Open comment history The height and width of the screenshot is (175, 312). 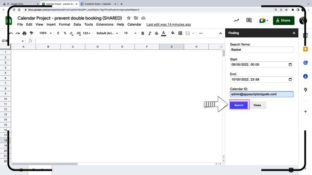point(249,20)
